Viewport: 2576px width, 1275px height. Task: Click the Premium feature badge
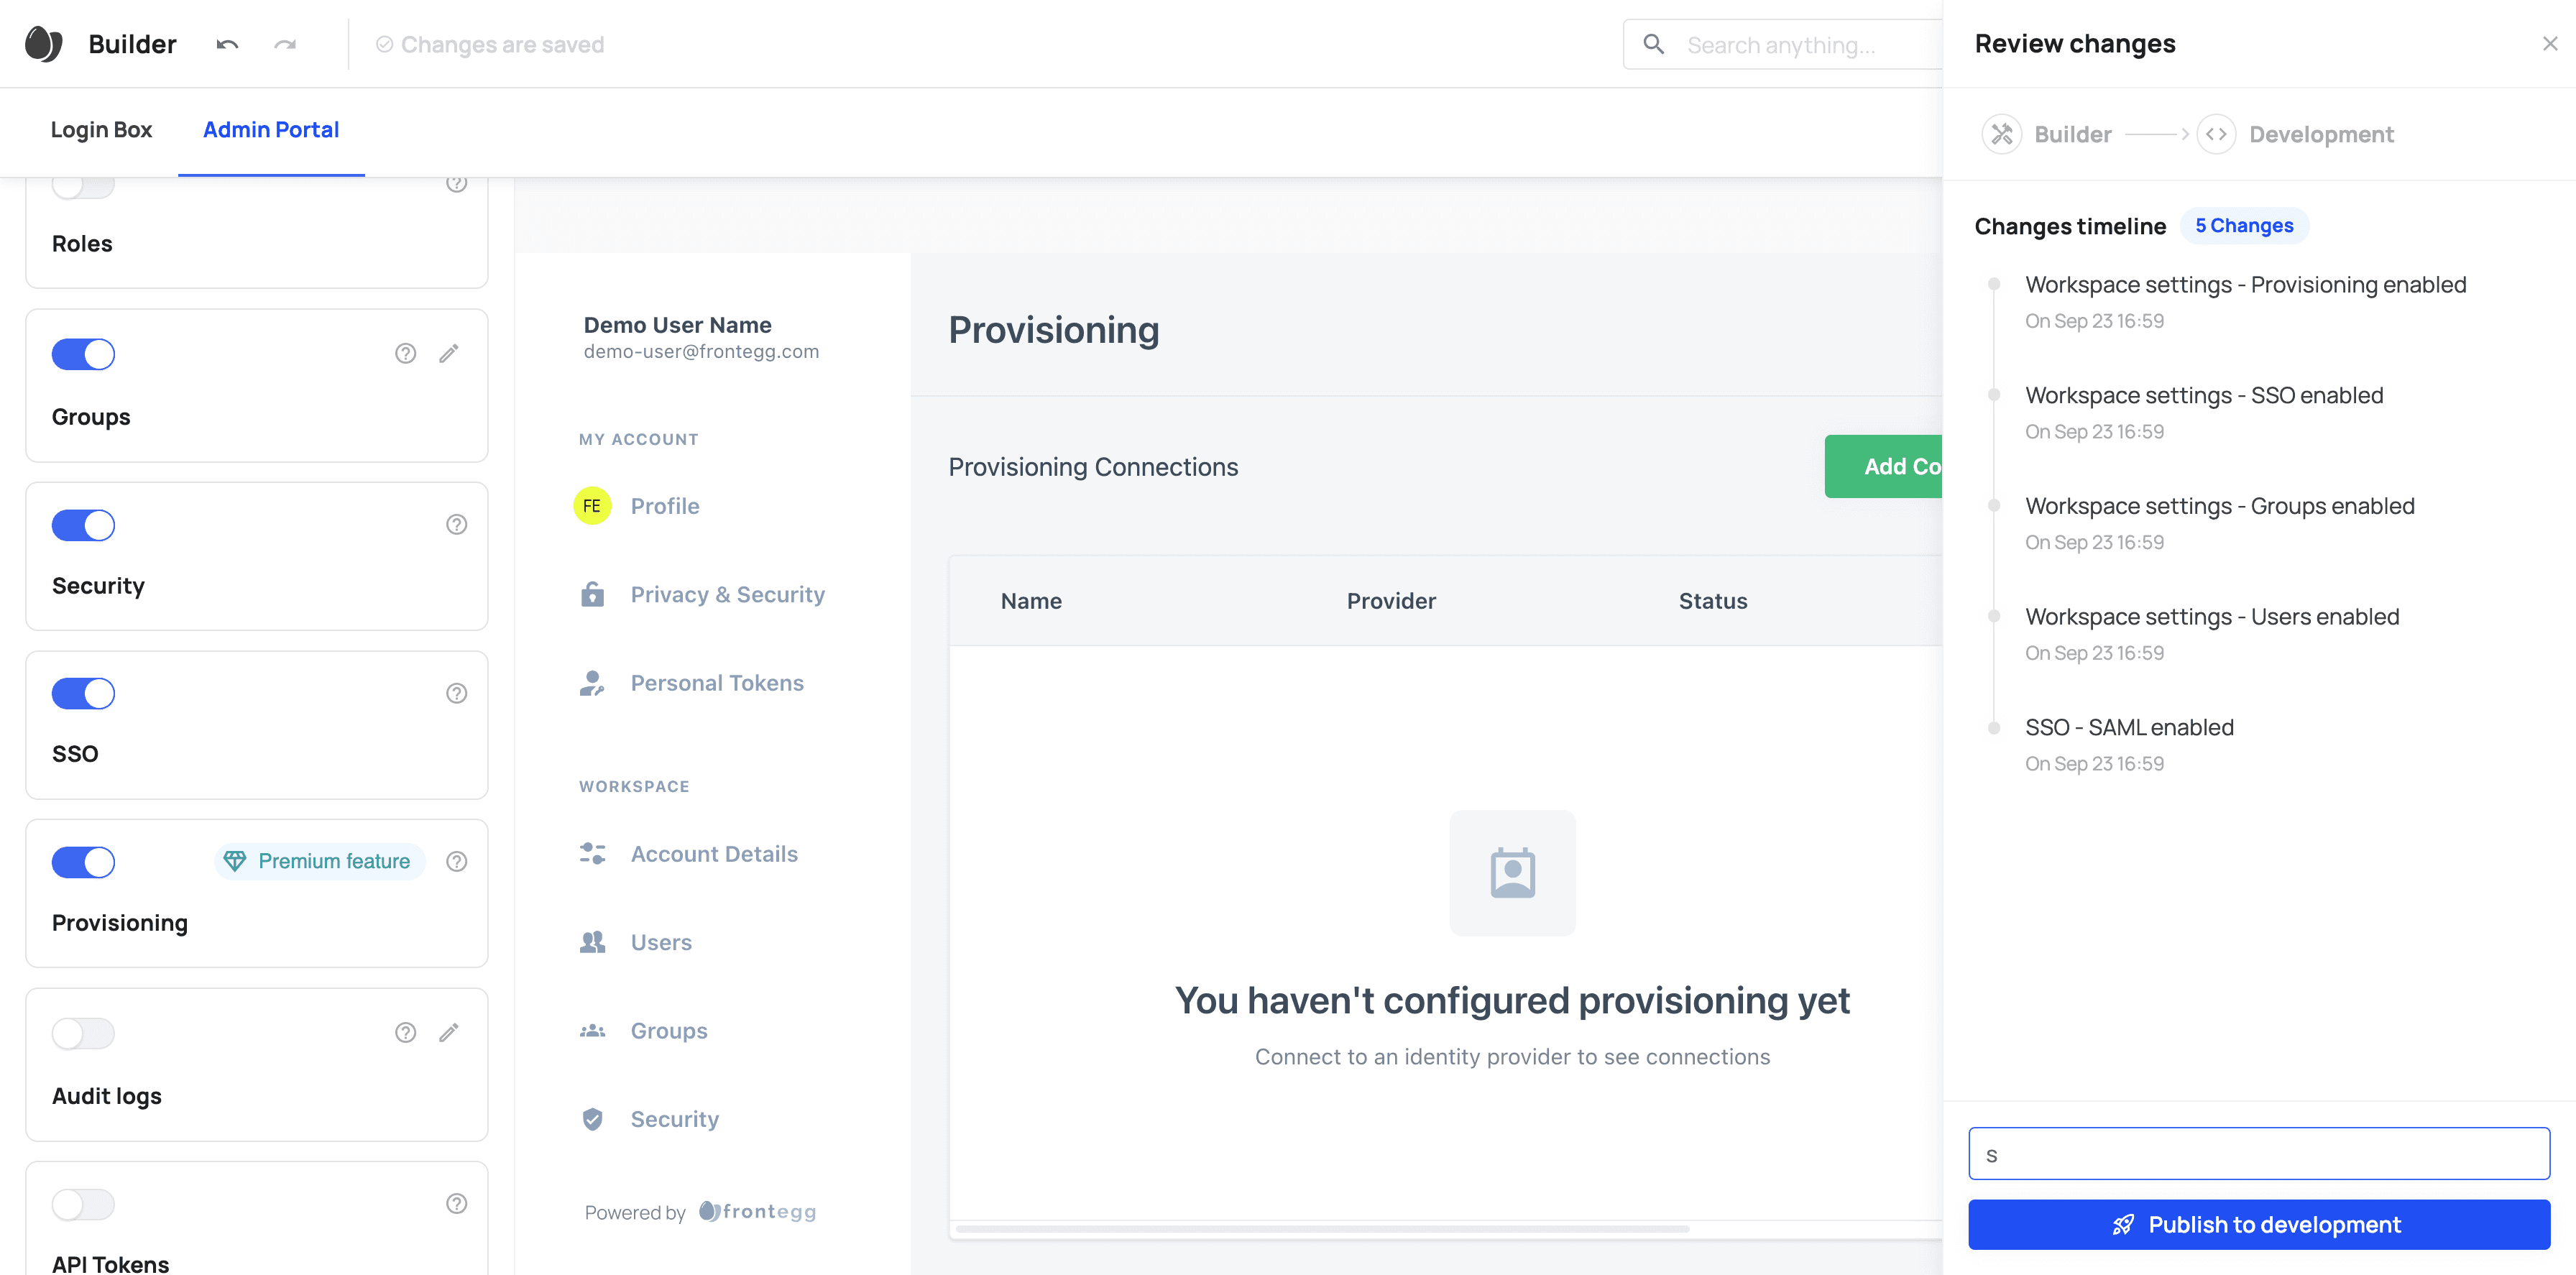(x=319, y=861)
